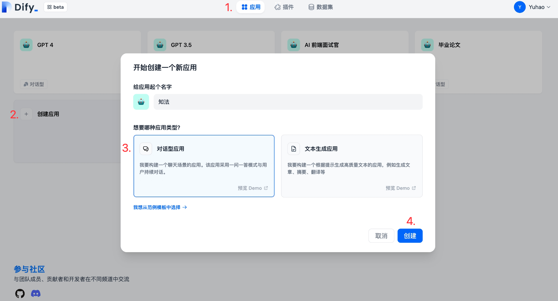Click the 创建应用 label
Screen dimensions: 558x301
pos(48,114)
